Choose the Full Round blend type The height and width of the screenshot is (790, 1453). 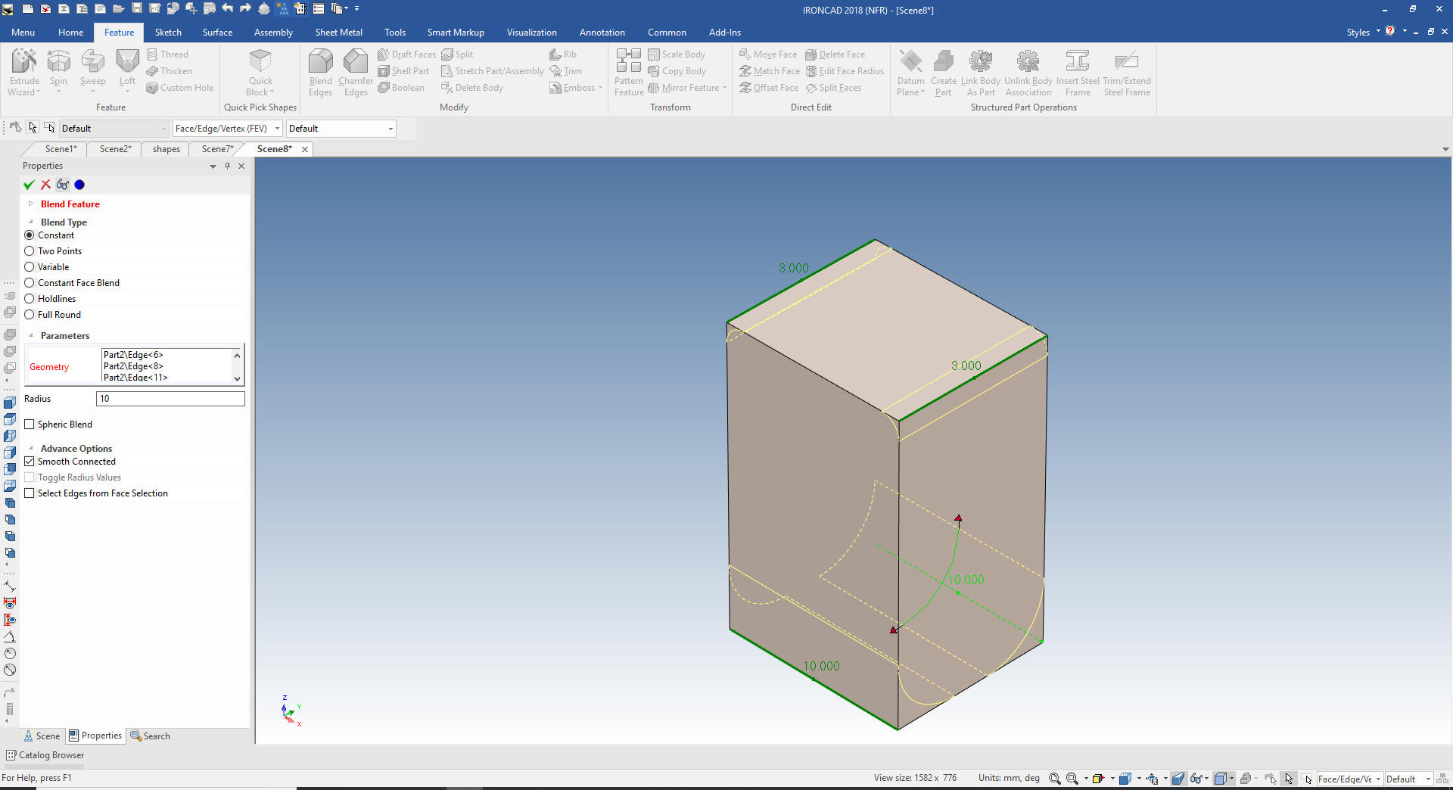coord(30,315)
